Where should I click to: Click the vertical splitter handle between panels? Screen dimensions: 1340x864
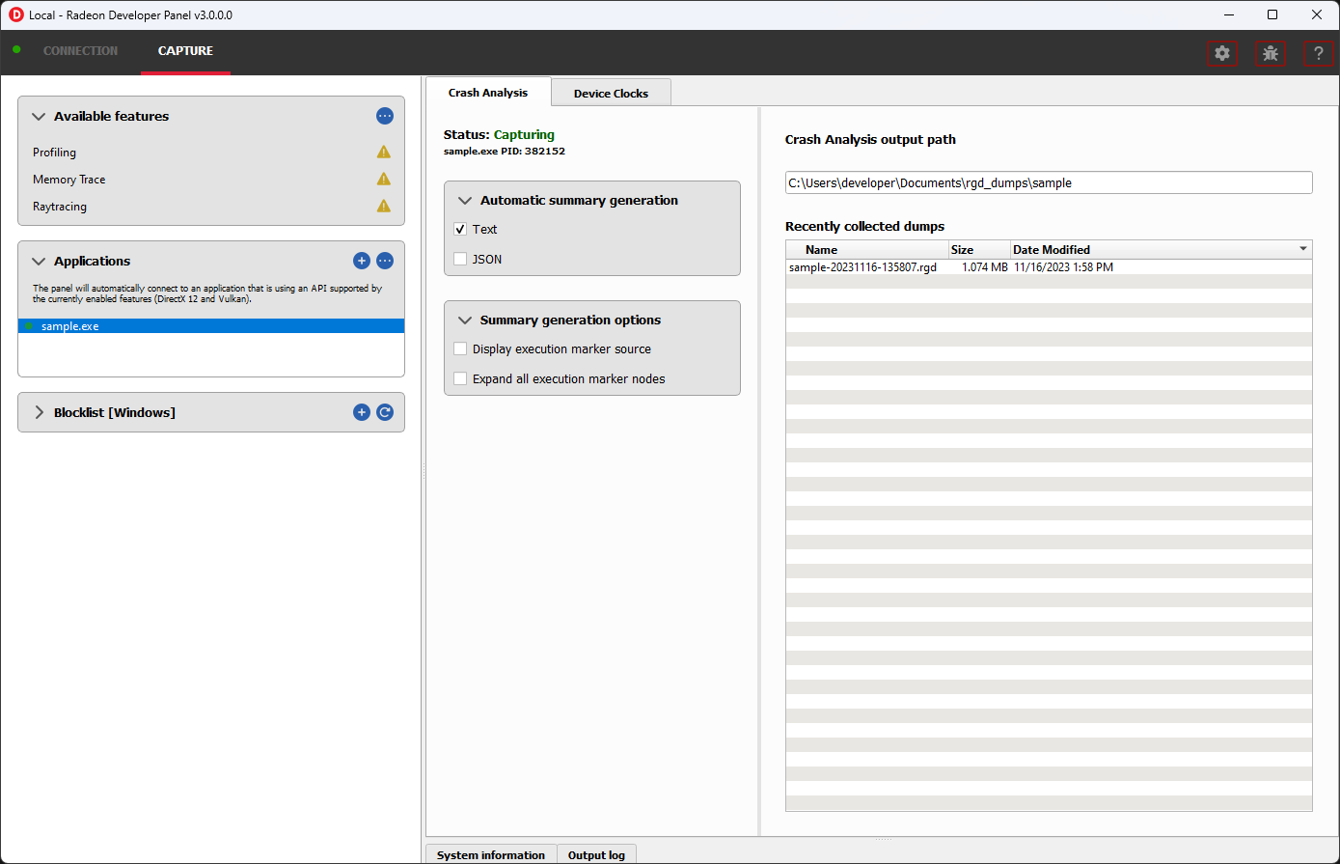pyautogui.click(x=423, y=471)
